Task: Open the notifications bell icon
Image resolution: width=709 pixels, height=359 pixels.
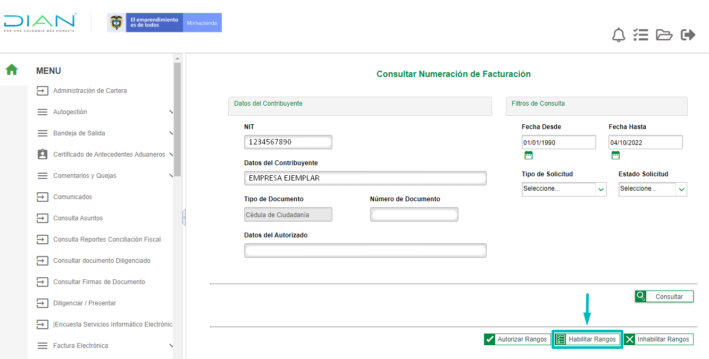Action: pyautogui.click(x=619, y=35)
